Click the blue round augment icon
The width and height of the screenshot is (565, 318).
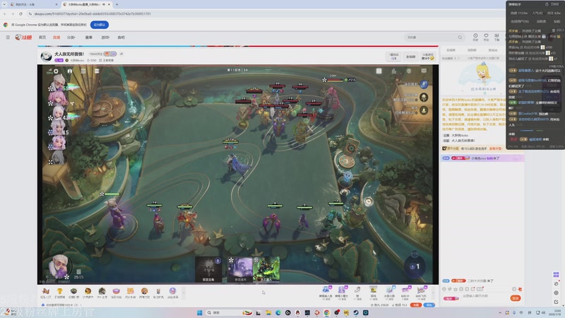(424, 84)
